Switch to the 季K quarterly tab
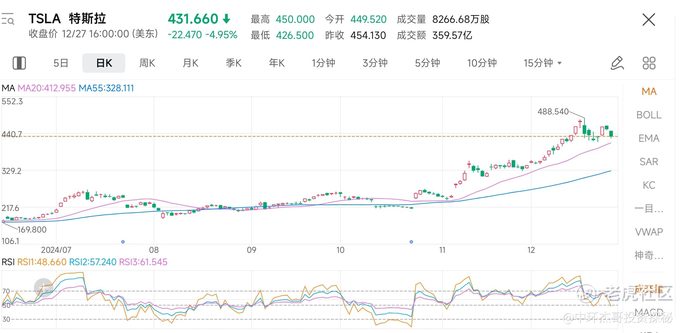The height and width of the screenshot is (333, 686). (233, 63)
